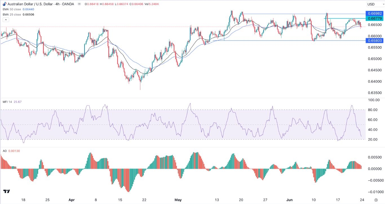Click the May marker on time axis

[178, 200]
